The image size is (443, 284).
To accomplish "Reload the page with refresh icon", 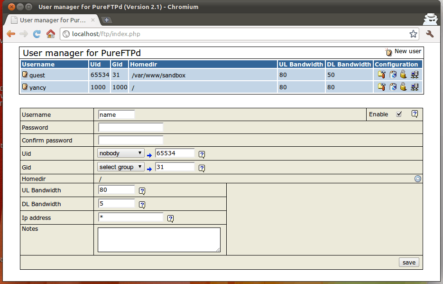I will click(37, 34).
